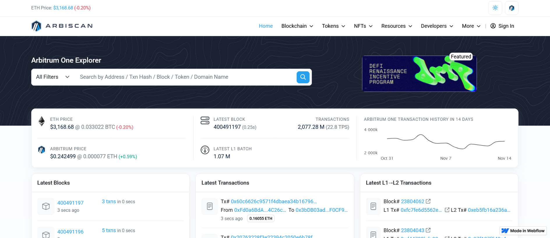
Task: Click the Made in Webflow badge
Action: click(x=523, y=231)
